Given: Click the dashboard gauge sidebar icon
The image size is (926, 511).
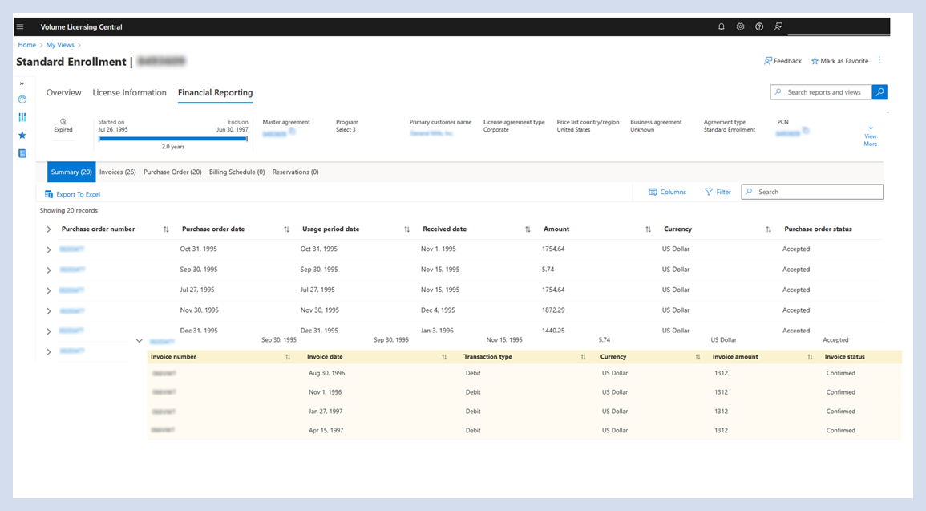Looking at the screenshot, I should pos(22,99).
